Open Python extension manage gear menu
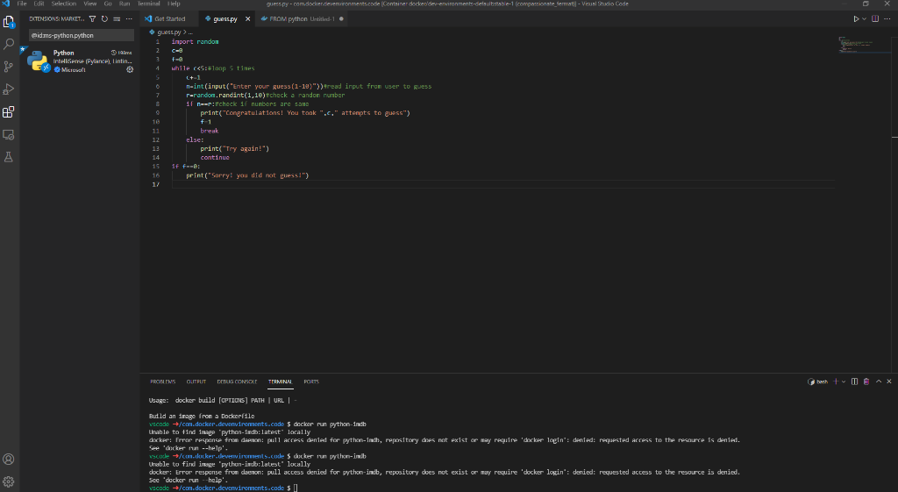Viewport: 898px width, 492px height. pyautogui.click(x=130, y=69)
